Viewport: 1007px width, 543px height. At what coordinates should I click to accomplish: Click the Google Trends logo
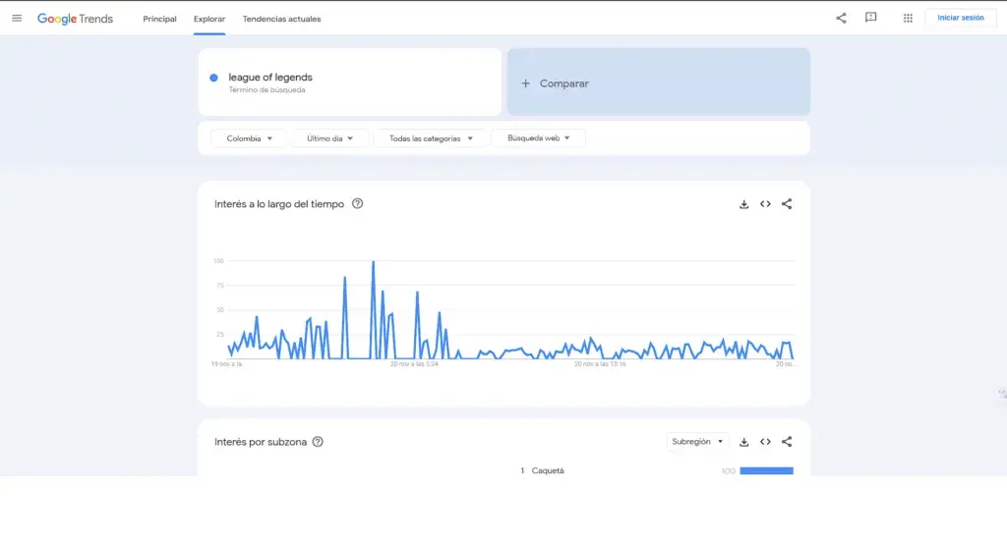(75, 19)
